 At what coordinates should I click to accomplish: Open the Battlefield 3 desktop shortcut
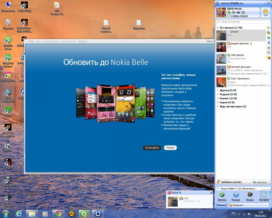(x=8, y=181)
